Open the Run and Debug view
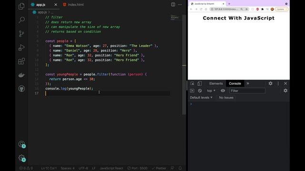The image size is (305, 171). pyautogui.click(x=21, y=47)
